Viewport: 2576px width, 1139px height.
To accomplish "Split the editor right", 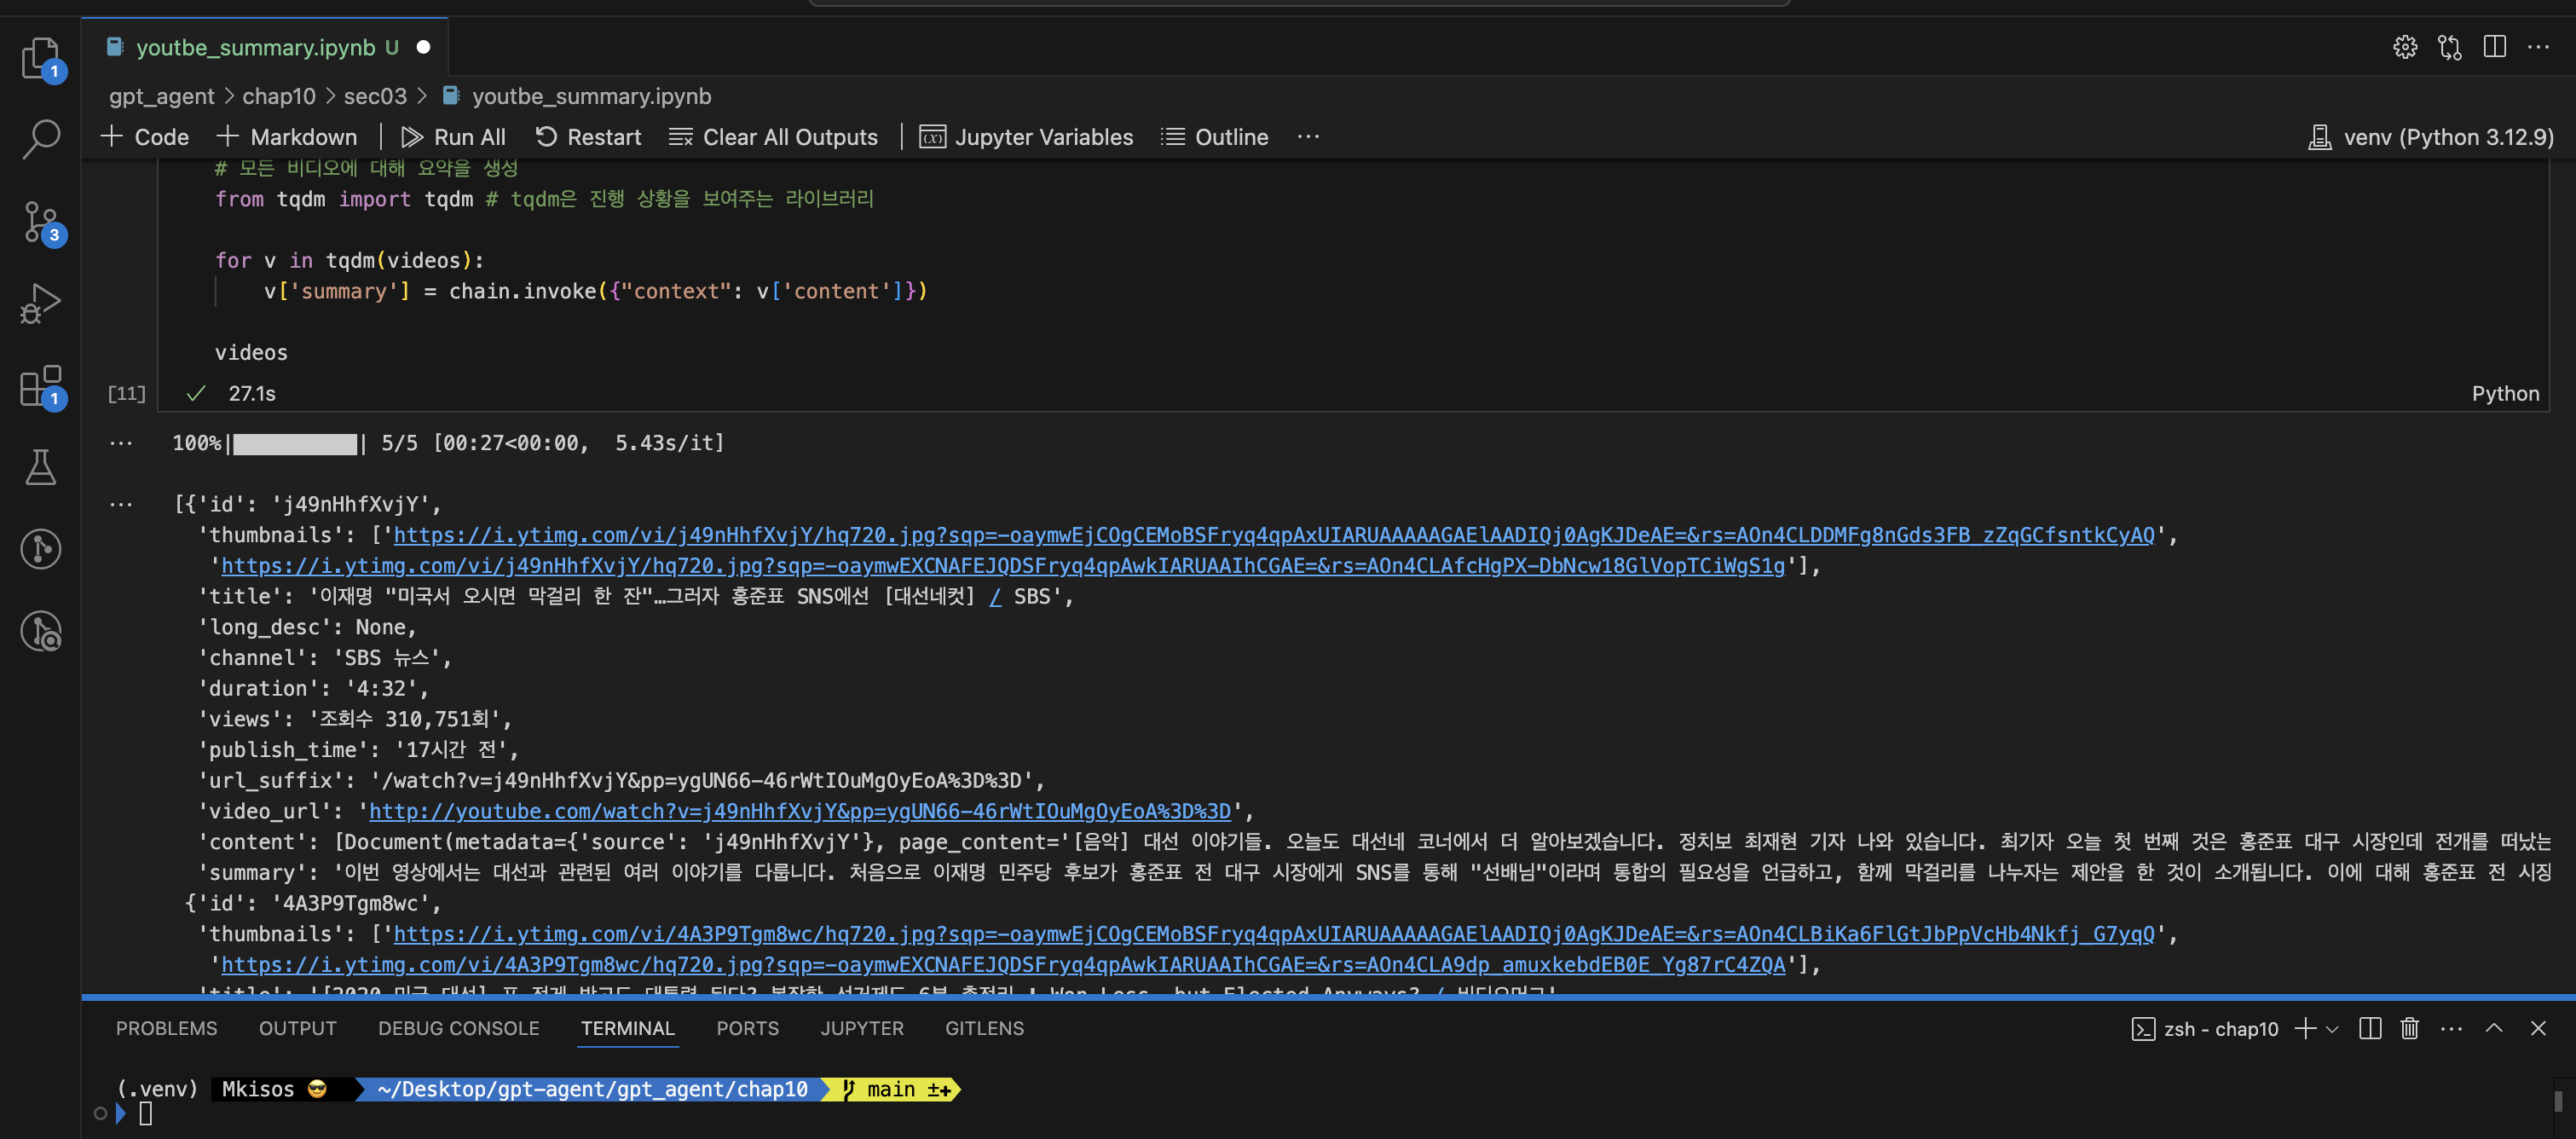I will [2494, 47].
